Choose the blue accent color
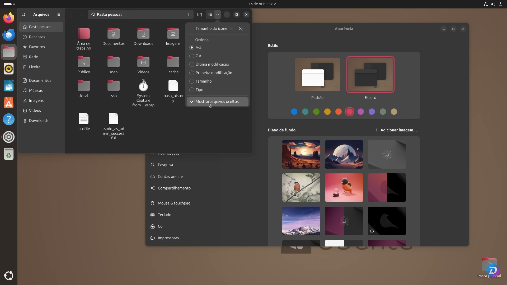This screenshot has height=285, width=507. click(x=294, y=112)
